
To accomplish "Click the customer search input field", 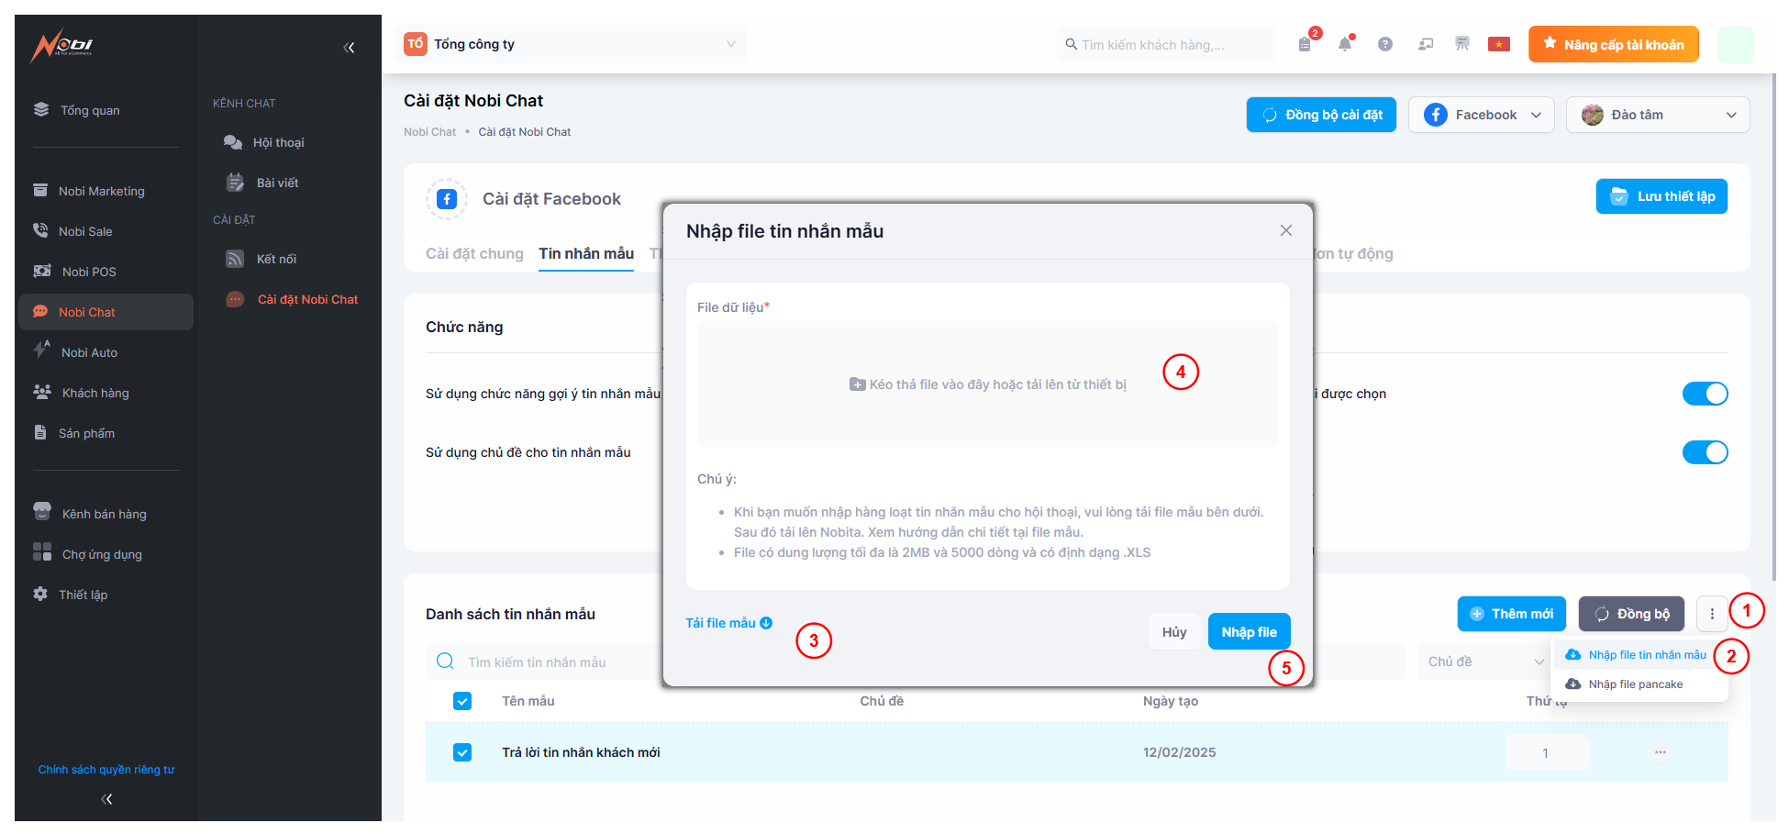I will coord(1165,45).
